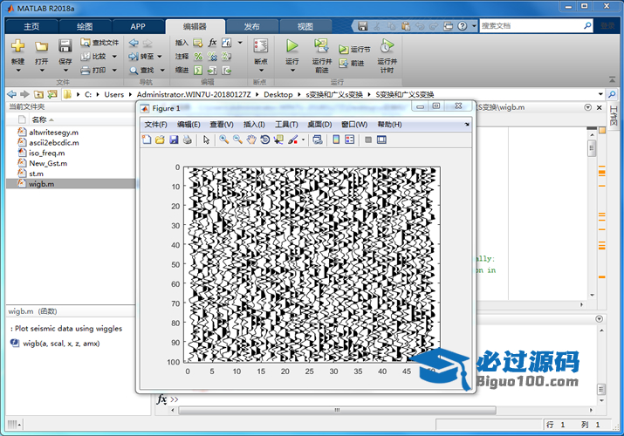Print figure icon in Figure 1 toolbar
Image resolution: width=624 pixels, height=436 pixels.
[x=187, y=140]
